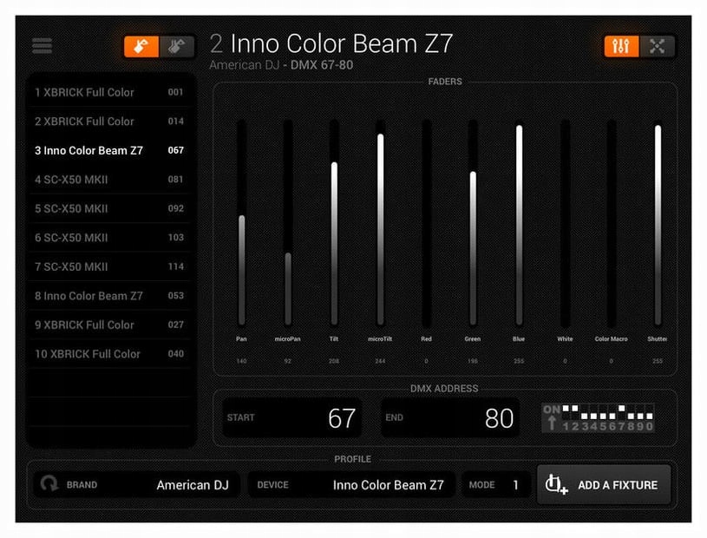Select the single fixture mode icon
The width and height of the screenshot is (707, 538).
pyautogui.click(x=141, y=47)
